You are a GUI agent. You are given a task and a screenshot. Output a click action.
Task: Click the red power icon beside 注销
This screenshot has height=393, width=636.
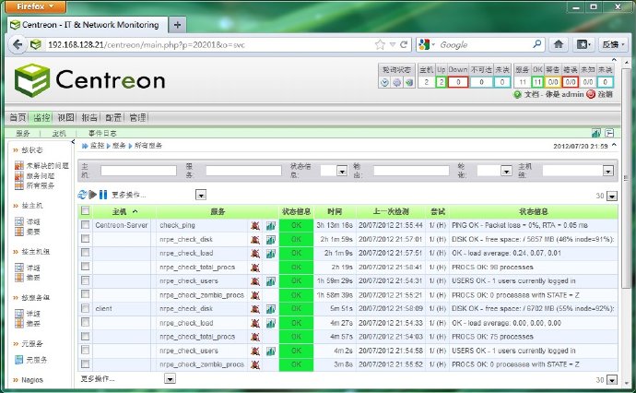point(591,94)
